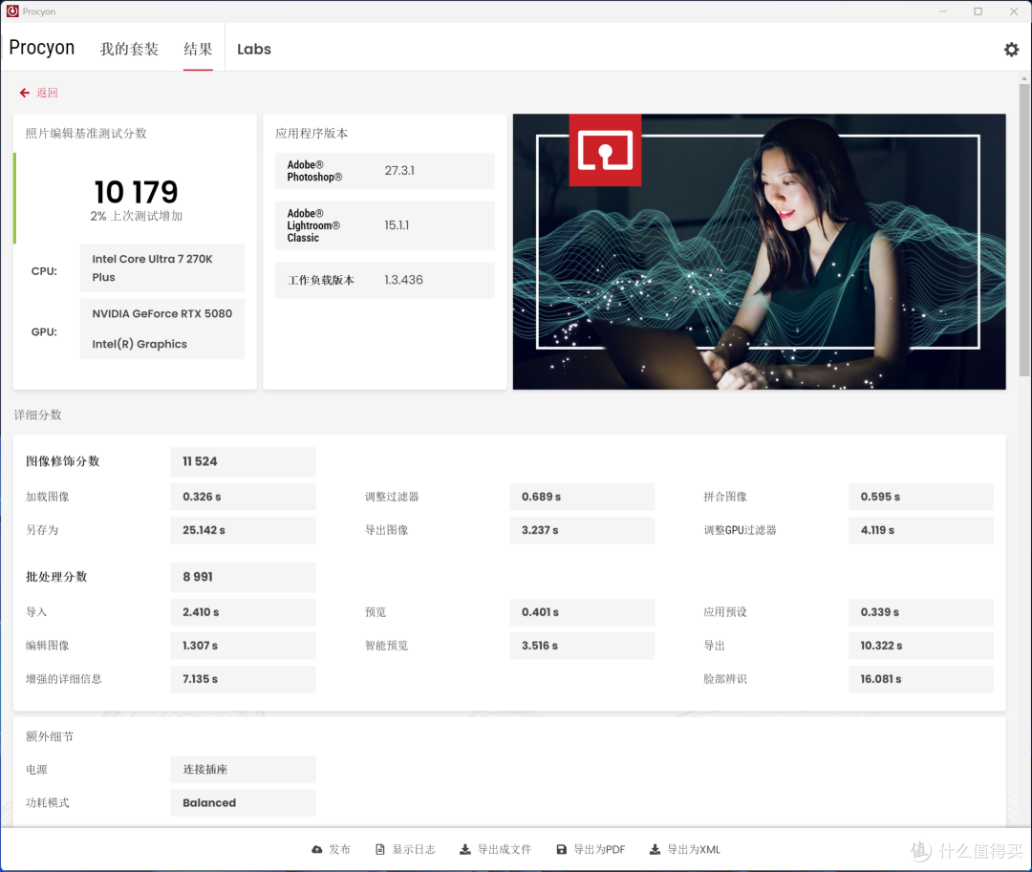Click 智能预览 value 3.516 s
The height and width of the screenshot is (872, 1032).
pos(582,646)
